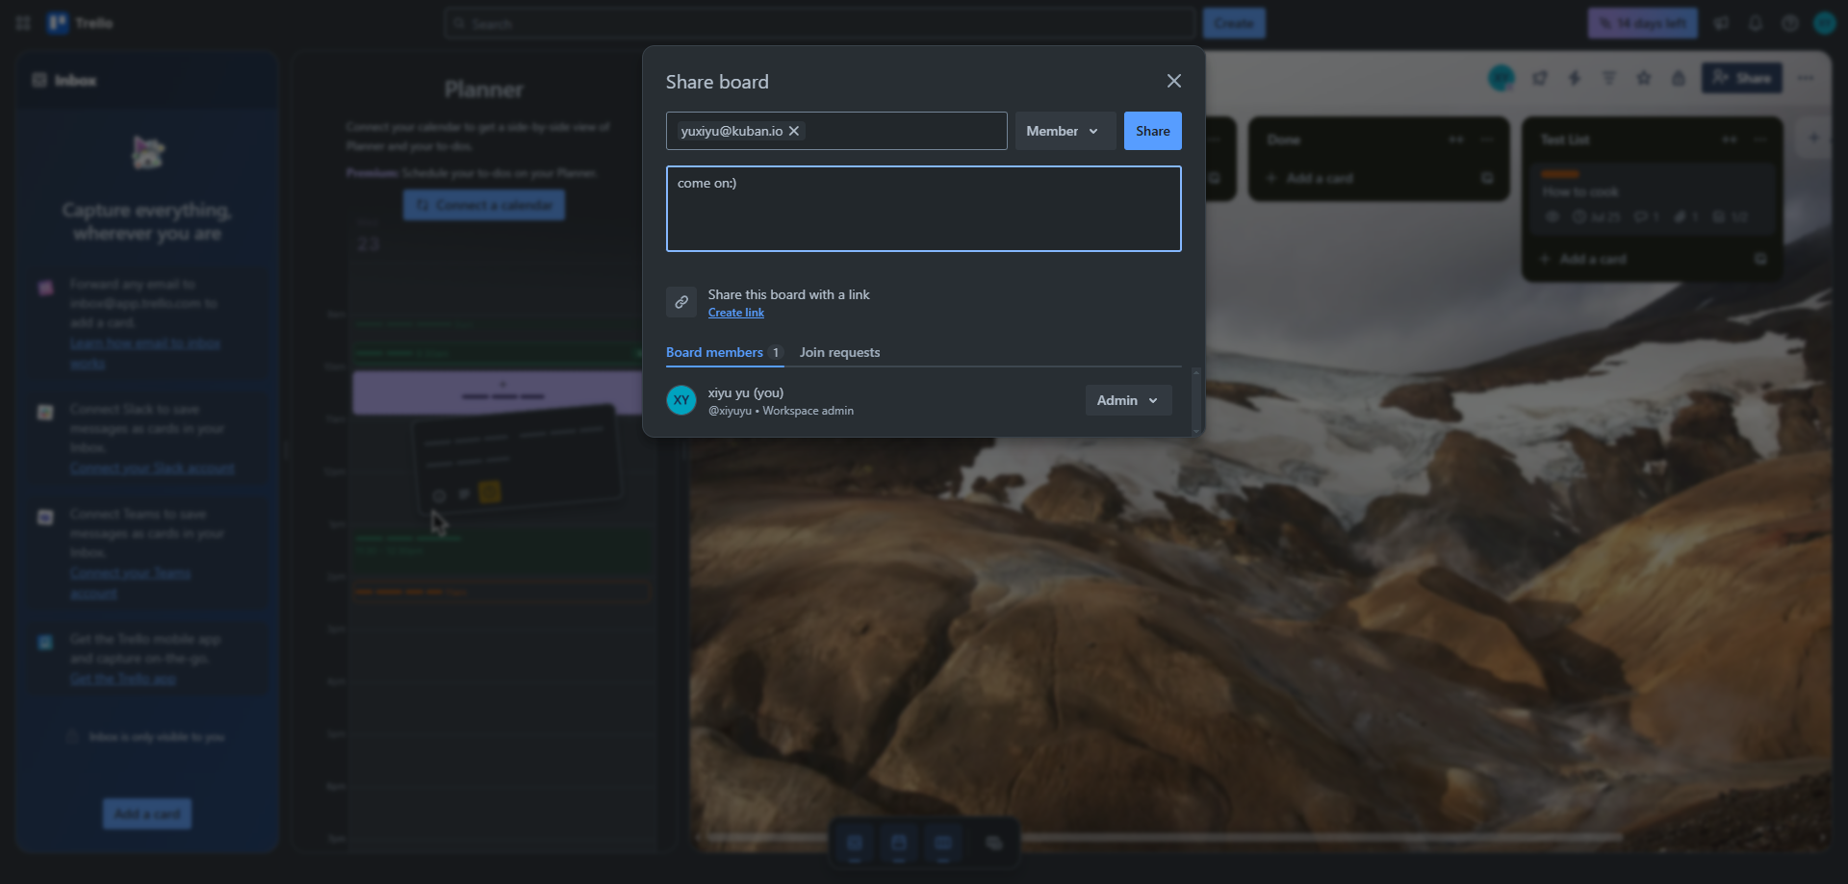This screenshot has height=884, width=1848.
Task: Click the Inbox panel header
Action: 147,80
